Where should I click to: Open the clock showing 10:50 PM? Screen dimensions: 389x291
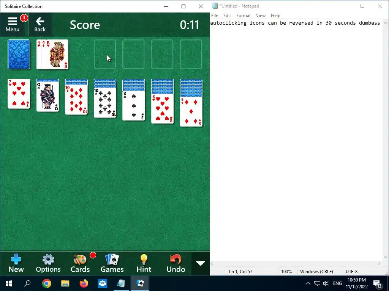coord(356,283)
